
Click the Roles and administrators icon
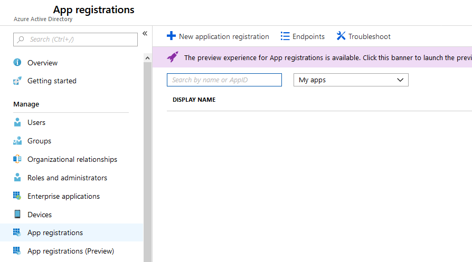[17, 178]
